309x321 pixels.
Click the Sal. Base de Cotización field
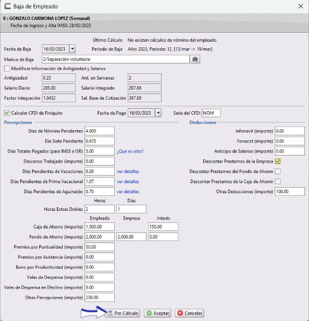click(x=144, y=98)
